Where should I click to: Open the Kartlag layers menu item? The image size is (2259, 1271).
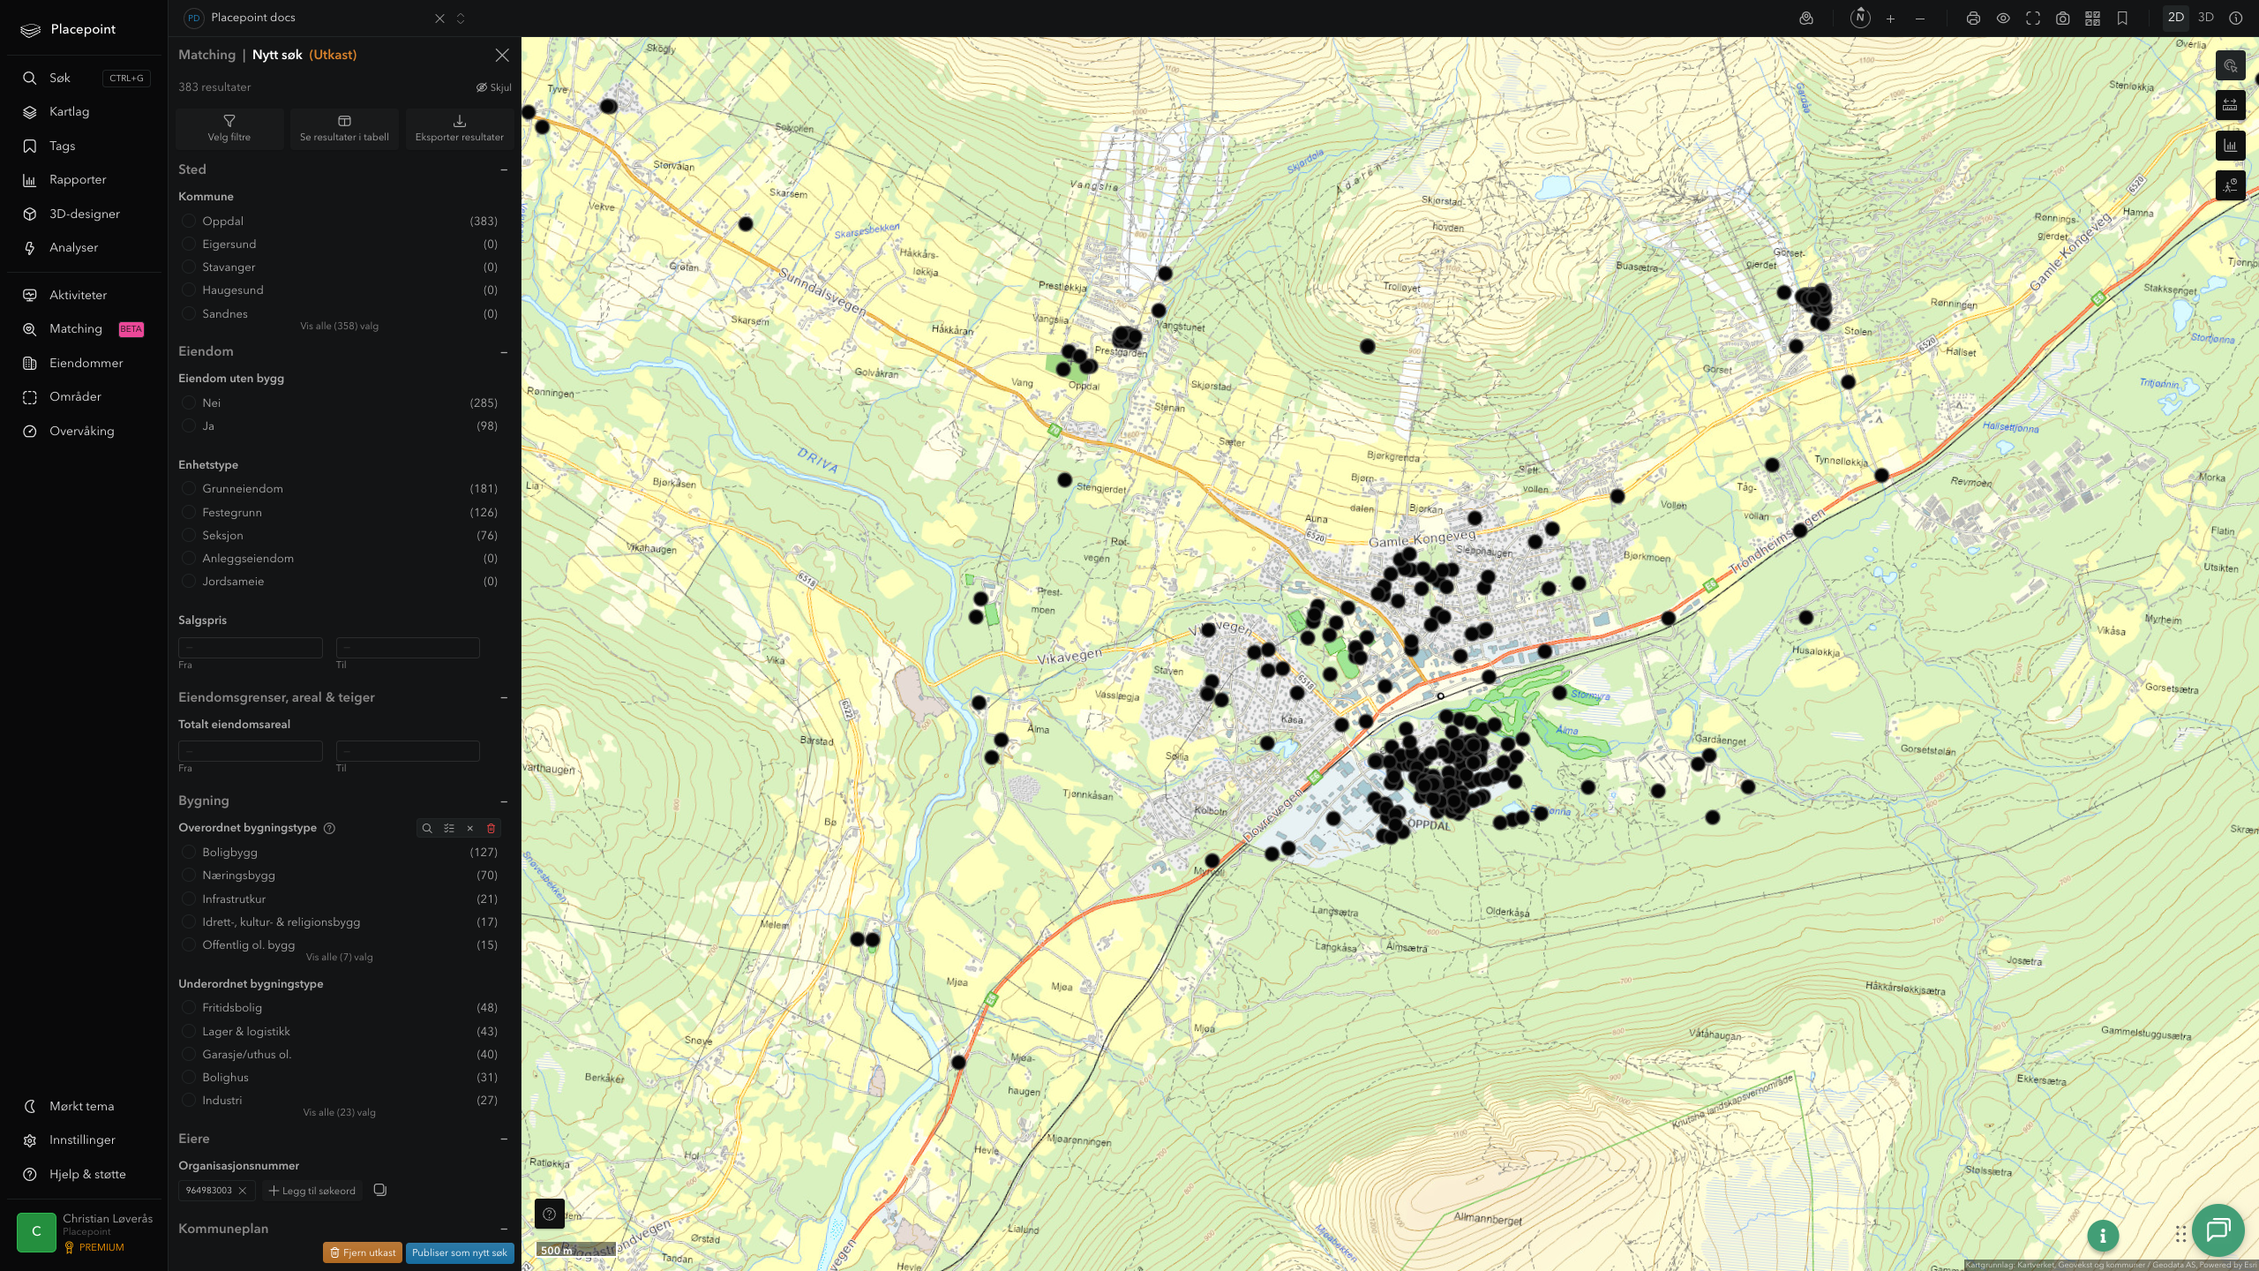tap(69, 112)
